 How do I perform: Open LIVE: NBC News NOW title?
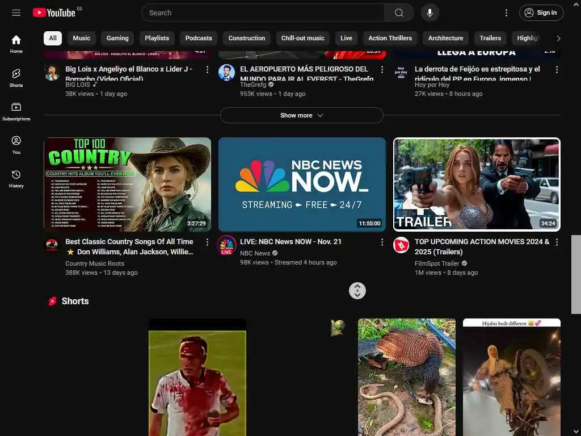tap(290, 242)
